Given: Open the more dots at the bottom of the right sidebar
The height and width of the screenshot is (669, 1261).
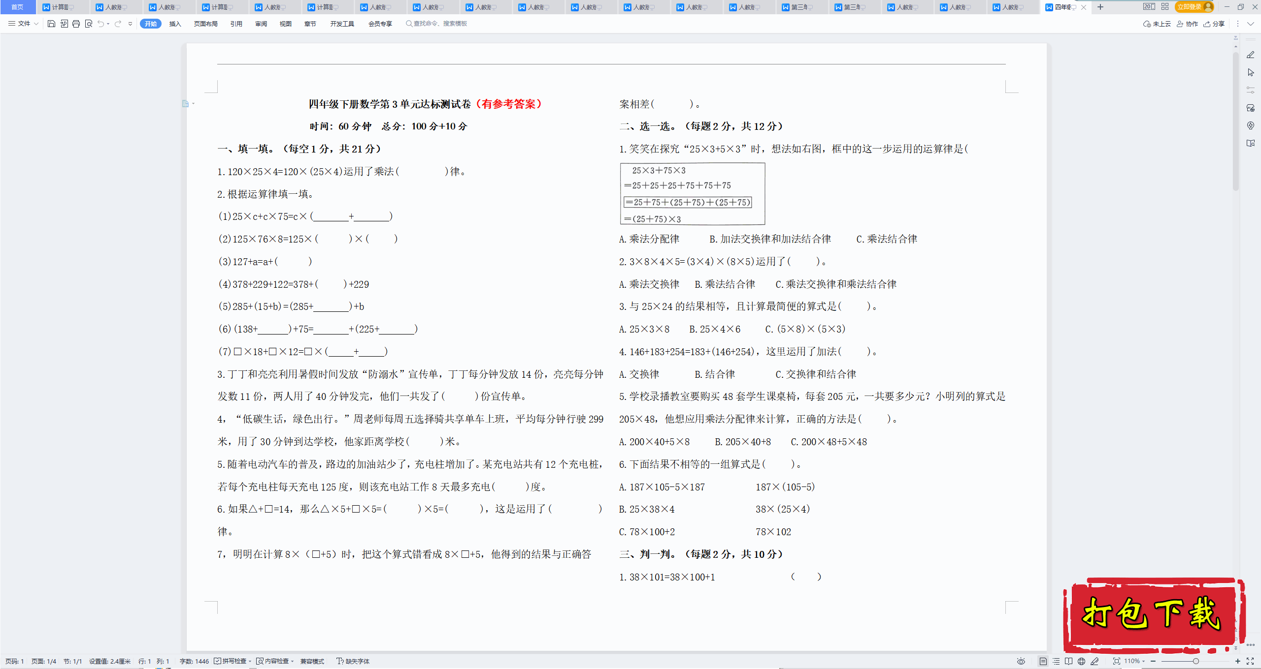Looking at the screenshot, I should click(1250, 644).
